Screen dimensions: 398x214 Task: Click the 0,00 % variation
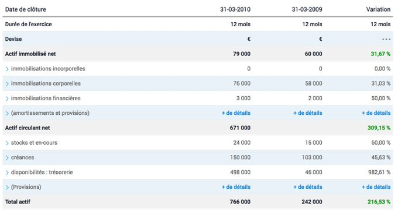[382, 69]
